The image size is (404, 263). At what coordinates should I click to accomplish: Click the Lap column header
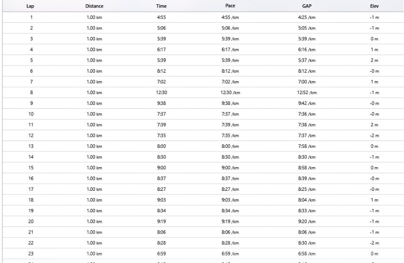[x=31, y=6]
